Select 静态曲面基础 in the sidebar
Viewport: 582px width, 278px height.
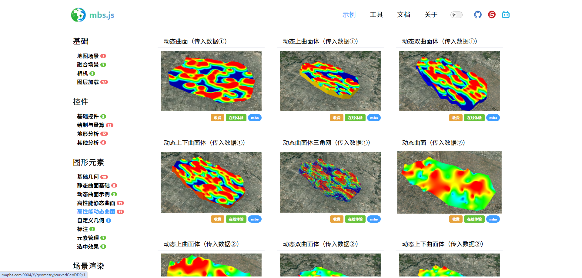[x=93, y=186]
